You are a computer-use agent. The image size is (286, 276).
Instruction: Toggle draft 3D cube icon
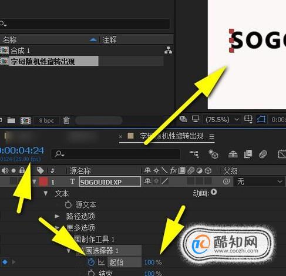pos(214,154)
